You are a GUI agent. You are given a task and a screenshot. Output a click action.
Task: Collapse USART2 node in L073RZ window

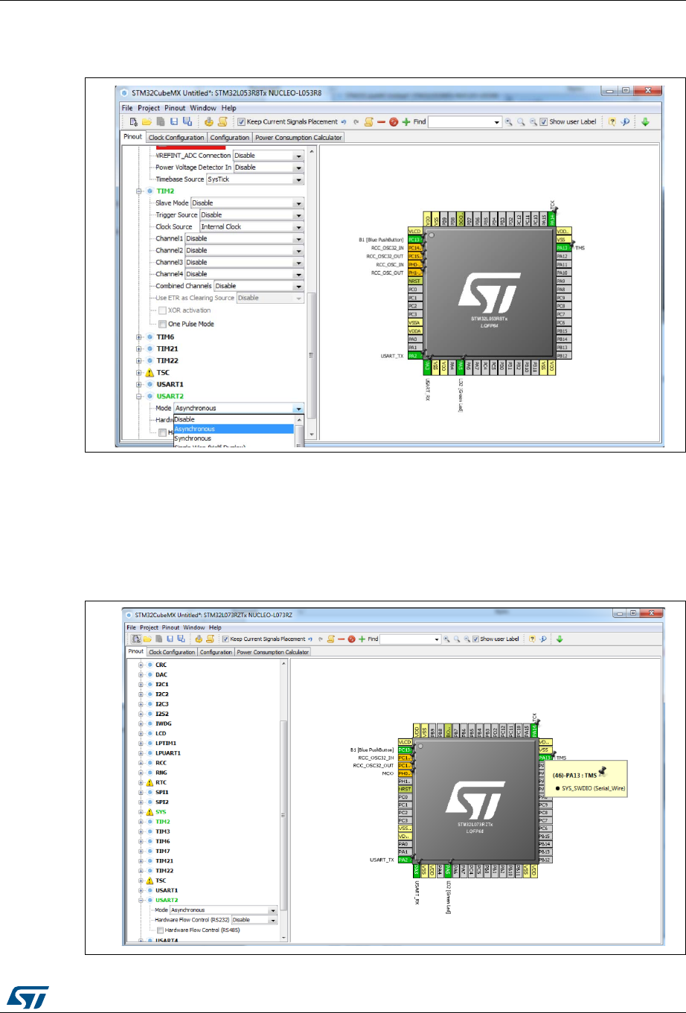tap(141, 901)
